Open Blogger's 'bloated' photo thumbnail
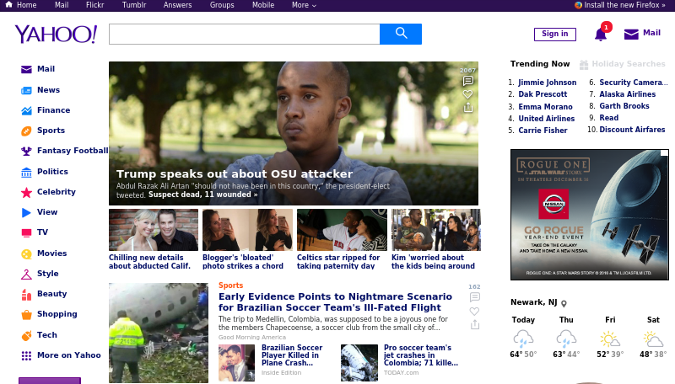Screen dimensions: 675x384 (247, 230)
